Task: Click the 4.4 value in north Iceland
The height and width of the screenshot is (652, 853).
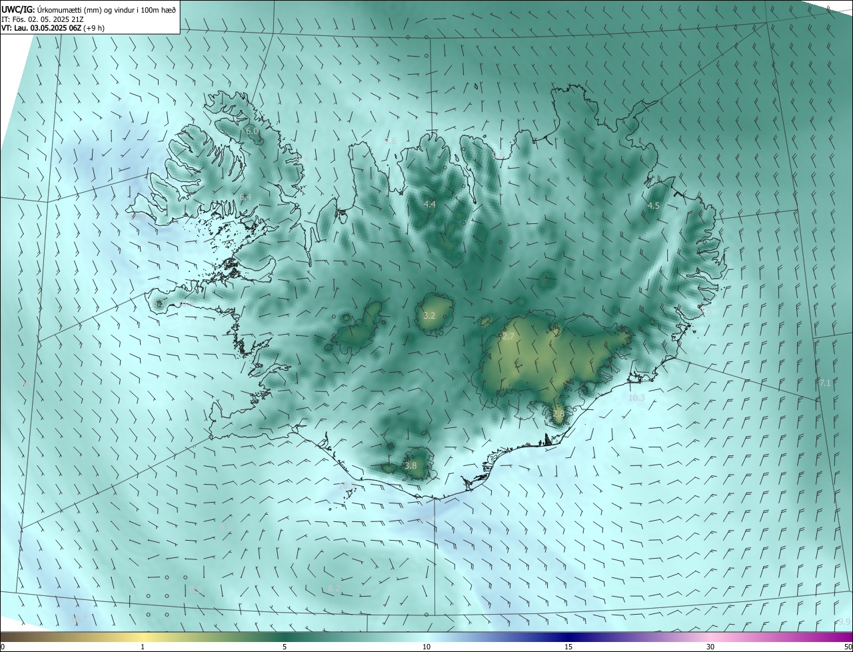Action: pos(430,205)
